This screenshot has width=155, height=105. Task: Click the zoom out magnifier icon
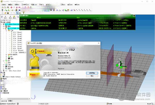[5, 7]
